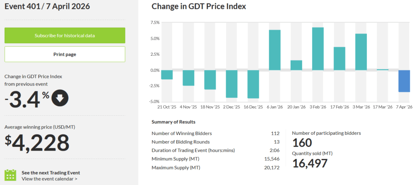Click the 3 Feb '26 chart bar
Screen dimensions: 417x185
click(x=318, y=49)
